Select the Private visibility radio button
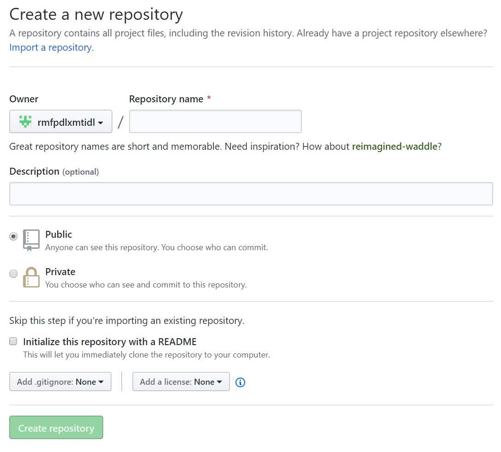Screen dimensions: 501x452 pyautogui.click(x=13, y=273)
